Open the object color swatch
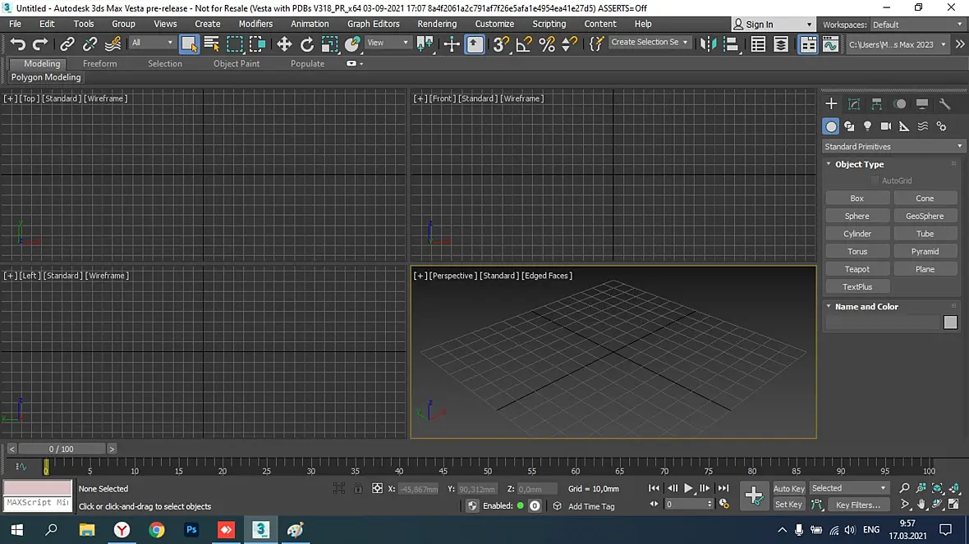Screen dimensions: 969x544 pos(950,322)
